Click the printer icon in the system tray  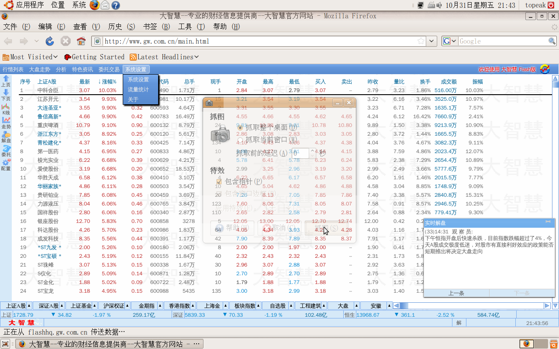(x=431, y=5)
